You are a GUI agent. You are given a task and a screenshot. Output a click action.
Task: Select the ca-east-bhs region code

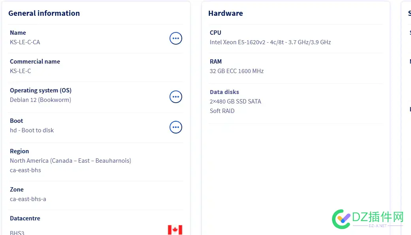[x=25, y=170]
